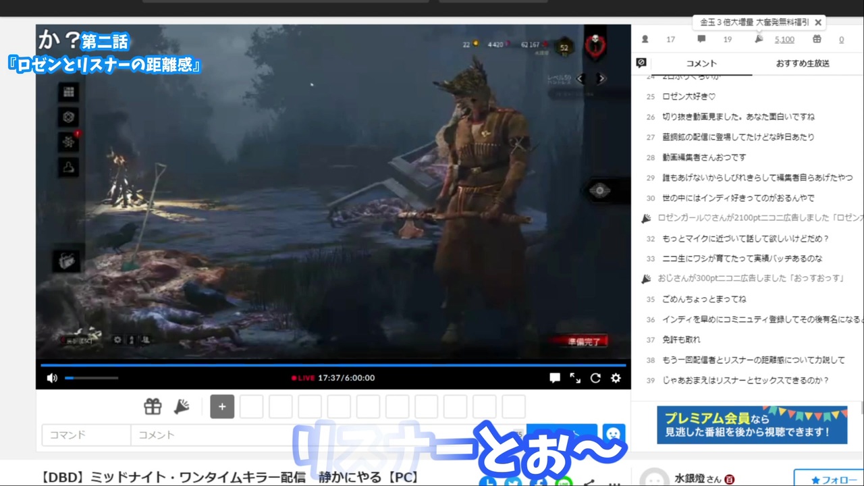The width and height of the screenshot is (864, 486).
Task: Adjust the player volume slider
Action: pyautogui.click(x=91, y=378)
